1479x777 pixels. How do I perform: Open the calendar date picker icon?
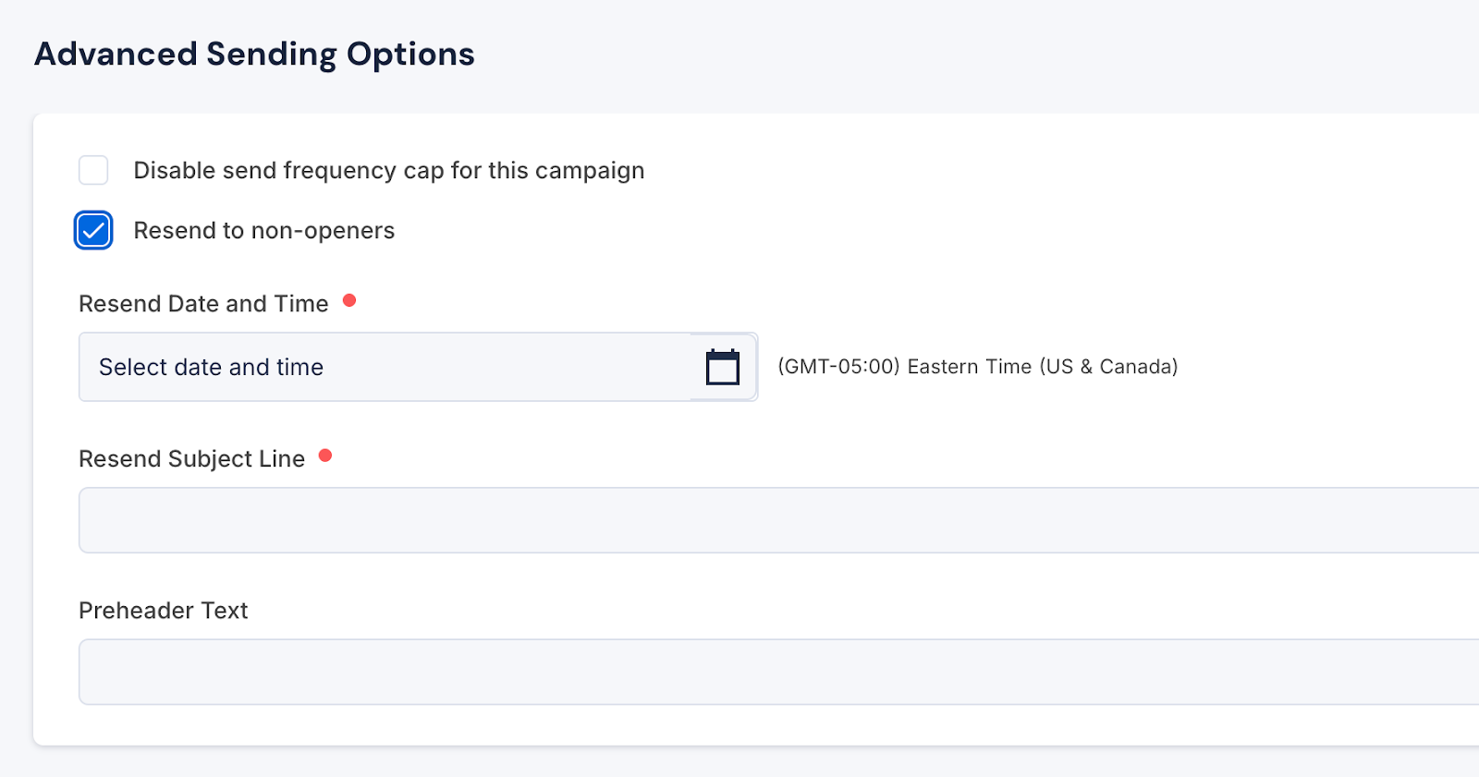point(722,367)
